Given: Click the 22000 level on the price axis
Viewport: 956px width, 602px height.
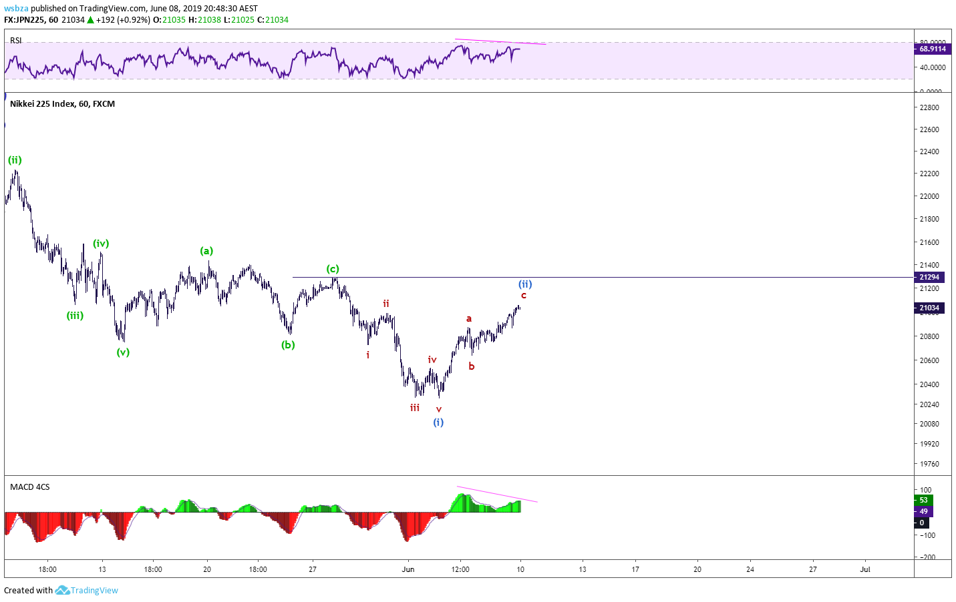Looking at the screenshot, I should [929, 196].
